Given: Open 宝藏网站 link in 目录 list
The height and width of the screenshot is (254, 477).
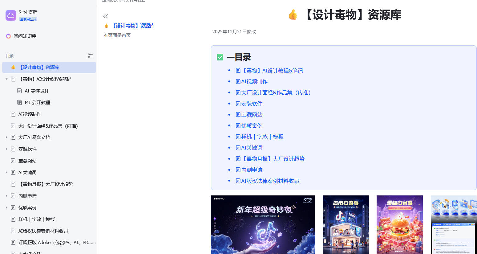Looking at the screenshot, I should [x=249, y=115].
